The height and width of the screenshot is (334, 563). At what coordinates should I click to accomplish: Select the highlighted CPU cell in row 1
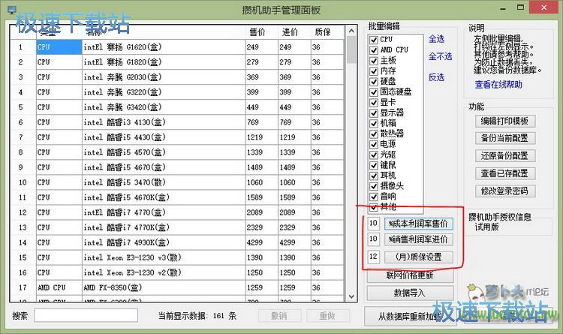(x=59, y=47)
